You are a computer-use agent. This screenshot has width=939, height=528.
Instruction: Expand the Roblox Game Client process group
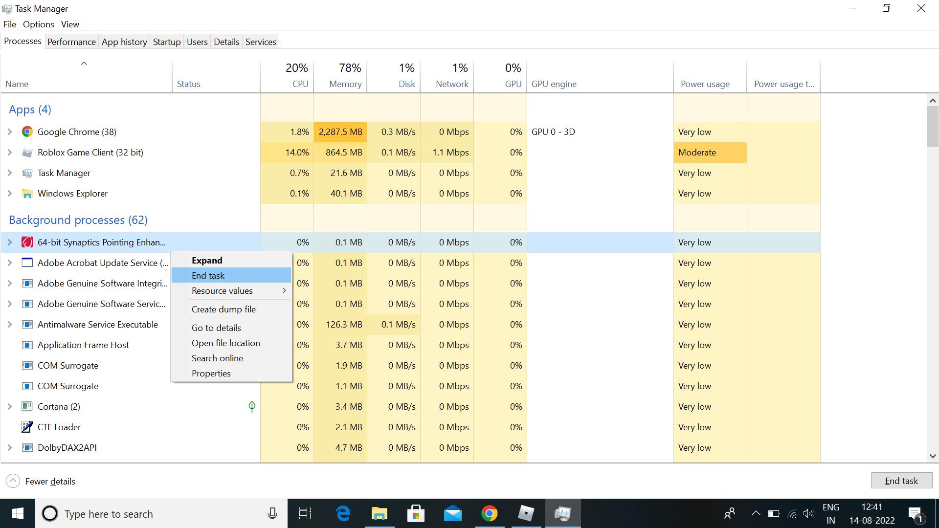(9, 153)
